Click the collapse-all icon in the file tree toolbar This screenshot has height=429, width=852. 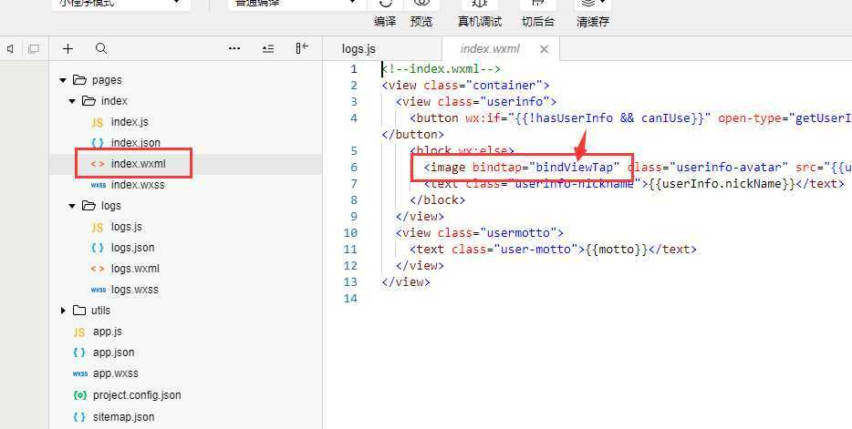(268, 48)
